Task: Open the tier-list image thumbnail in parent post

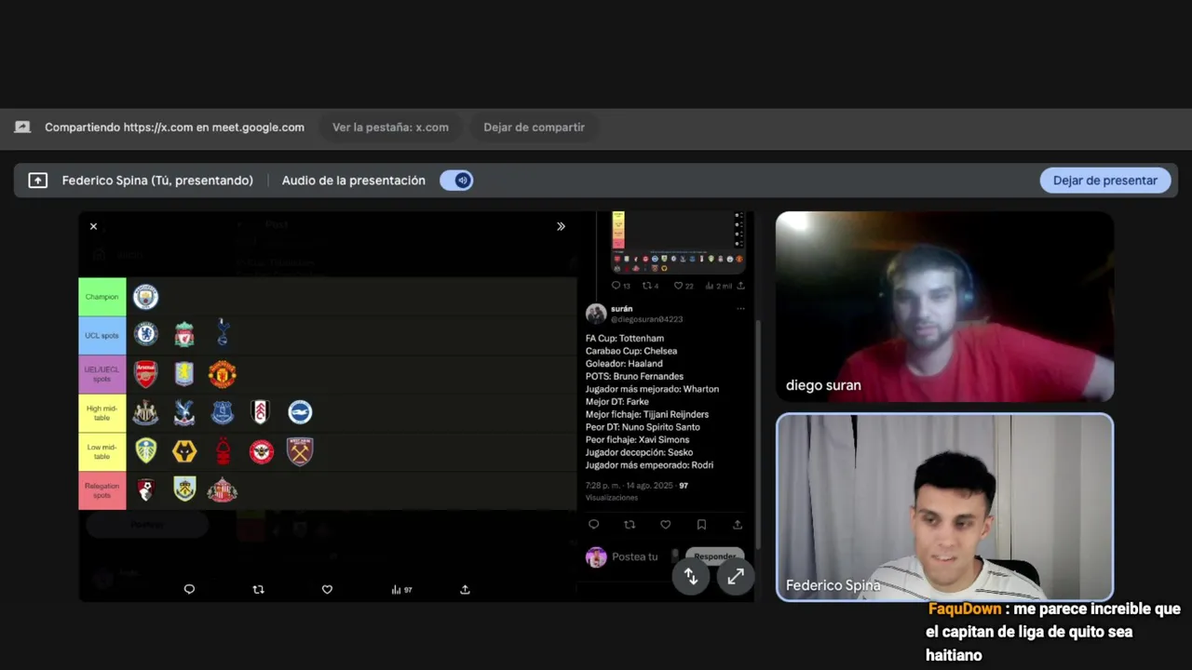Action: pos(677,243)
